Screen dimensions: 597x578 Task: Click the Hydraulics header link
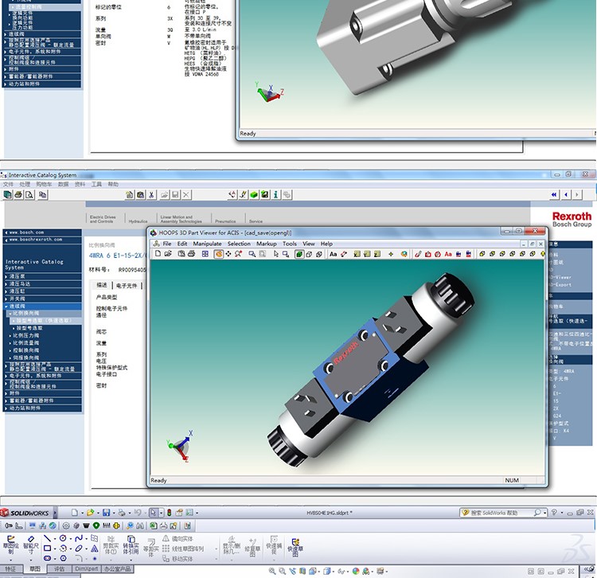(x=138, y=221)
